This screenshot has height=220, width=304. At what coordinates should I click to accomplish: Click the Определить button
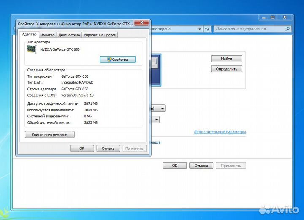click(x=226, y=69)
